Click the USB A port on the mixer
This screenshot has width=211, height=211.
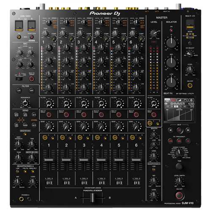click(19, 25)
